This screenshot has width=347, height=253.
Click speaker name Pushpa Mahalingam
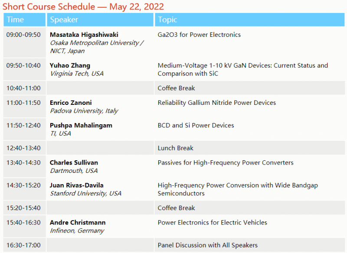coord(81,125)
